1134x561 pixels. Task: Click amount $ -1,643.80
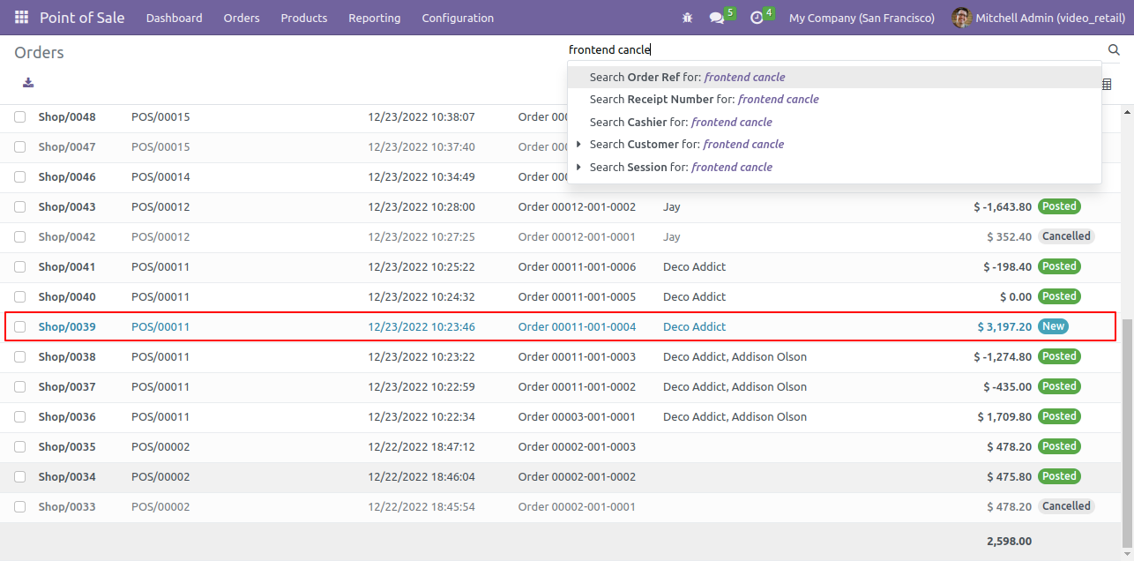(x=1003, y=207)
